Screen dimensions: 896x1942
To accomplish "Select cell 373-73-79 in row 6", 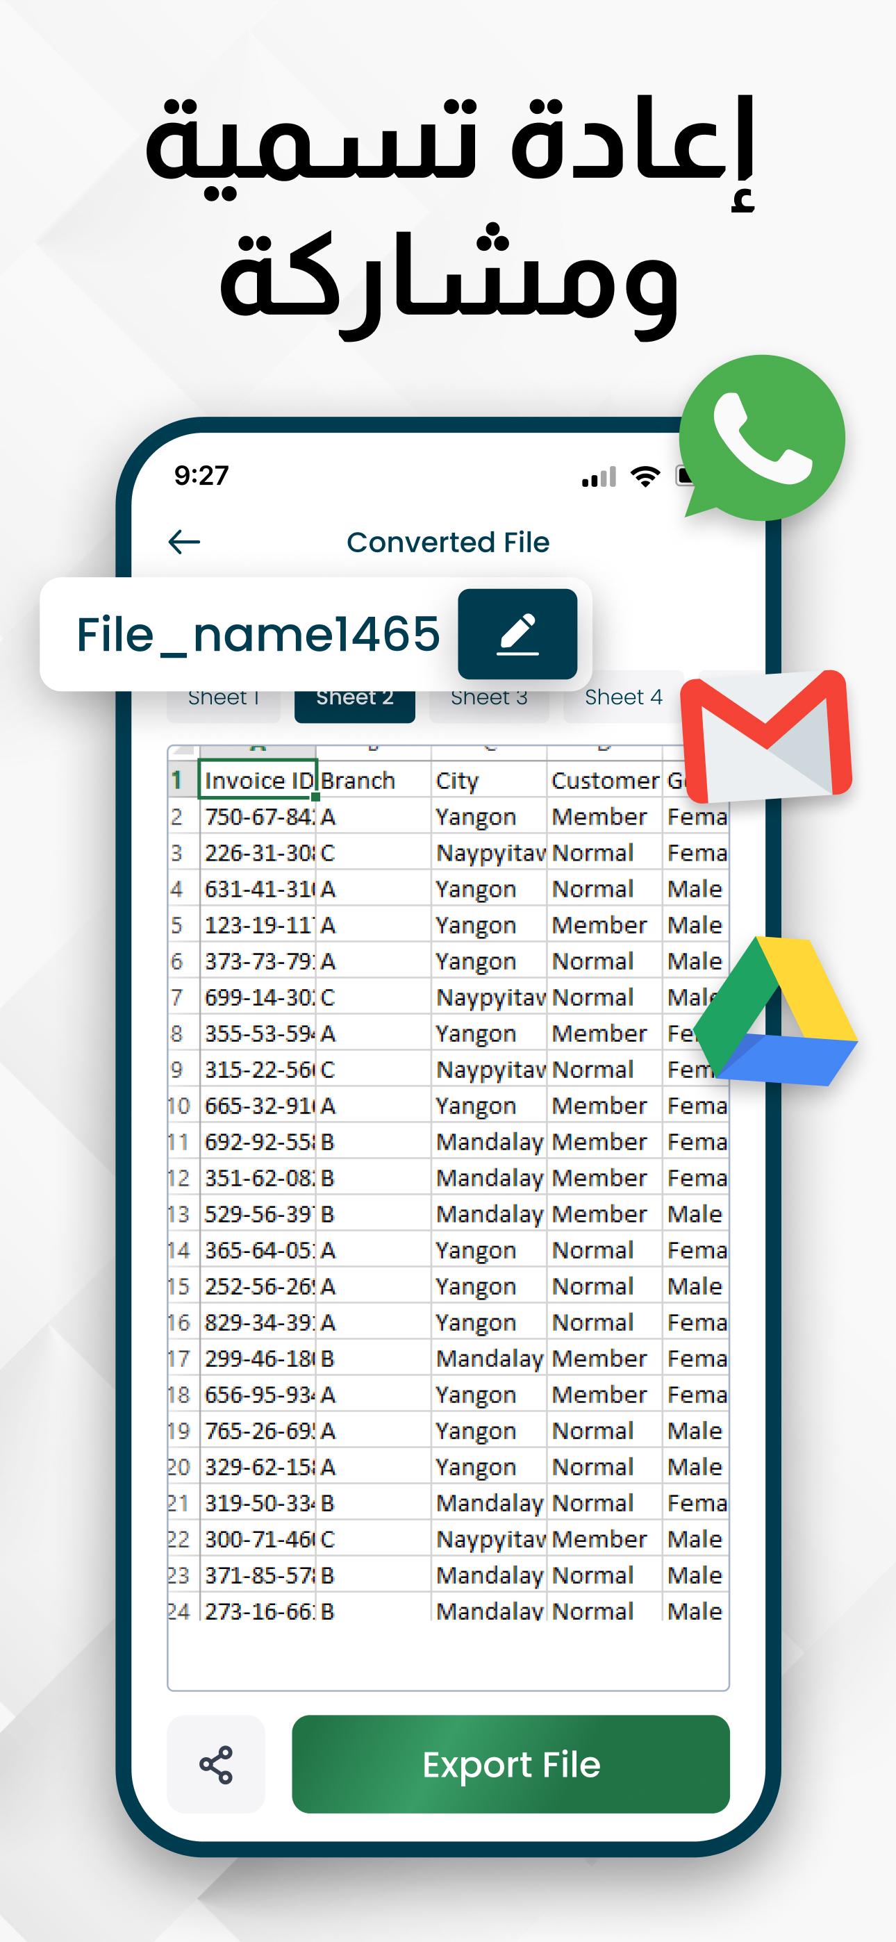I will pyautogui.click(x=257, y=961).
